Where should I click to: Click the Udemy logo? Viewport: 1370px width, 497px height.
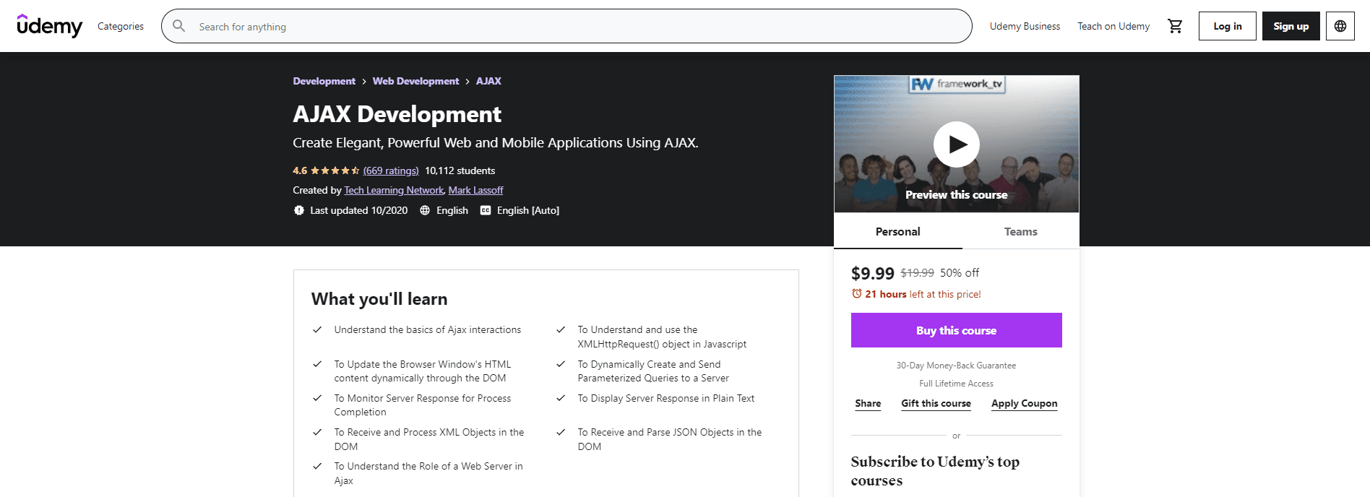point(49,26)
